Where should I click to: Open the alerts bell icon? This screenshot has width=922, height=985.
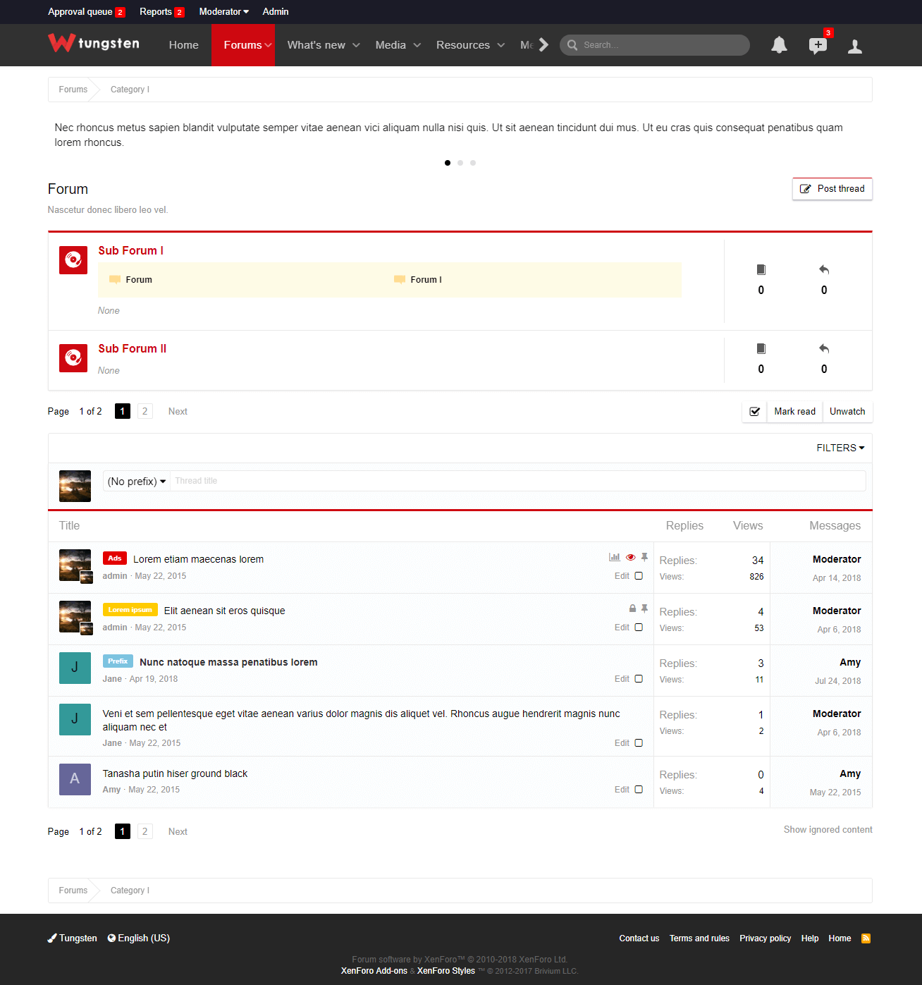click(779, 46)
